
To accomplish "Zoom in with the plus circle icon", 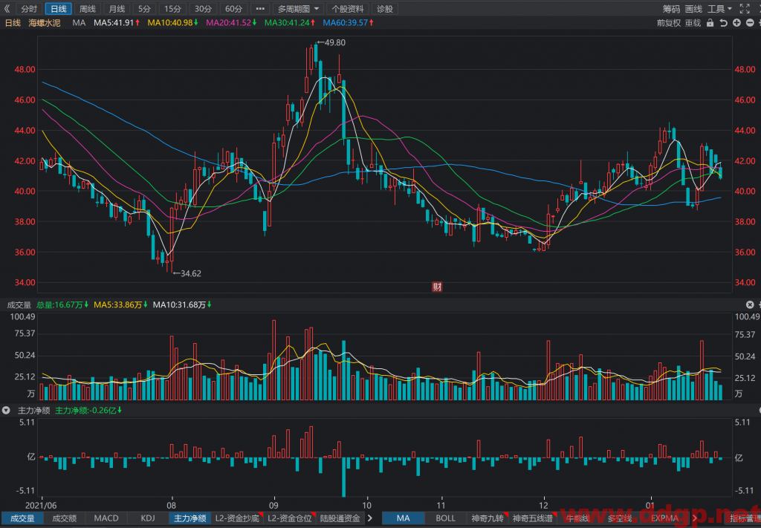I will [x=736, y=23].
